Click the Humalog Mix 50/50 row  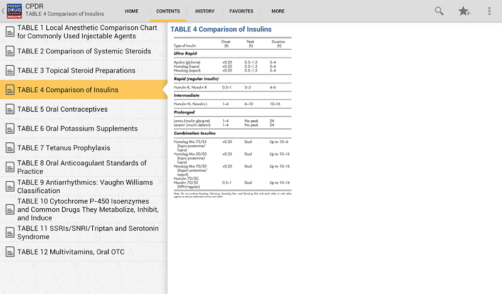(x=232, y=158)
